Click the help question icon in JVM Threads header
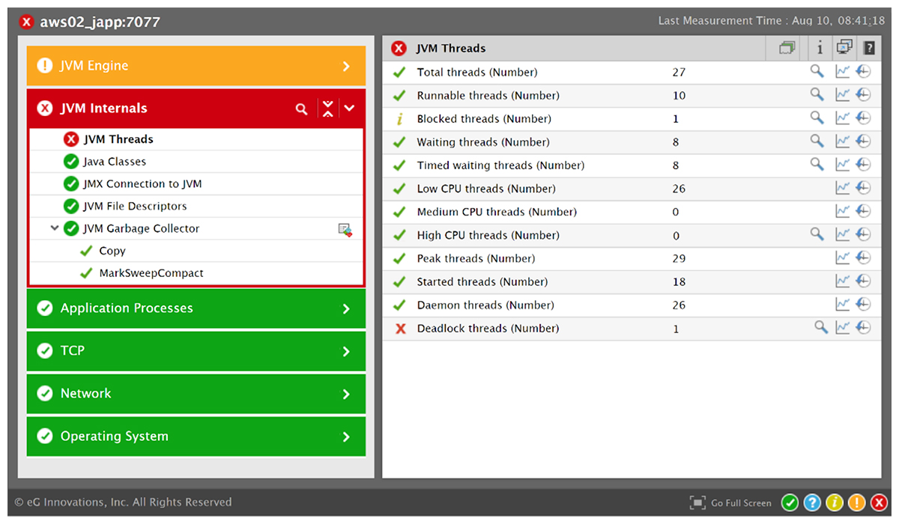 [x=869, y=48]
